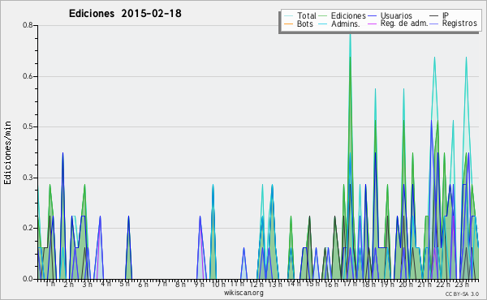Select the Usuarios legend label
Image resolution: width=487 pixels, height=300 pixels.
pyautogui.click(x=396, y=15)
